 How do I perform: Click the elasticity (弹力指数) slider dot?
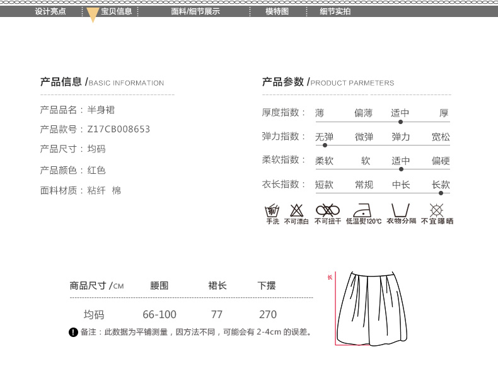[x=325, y=145]
